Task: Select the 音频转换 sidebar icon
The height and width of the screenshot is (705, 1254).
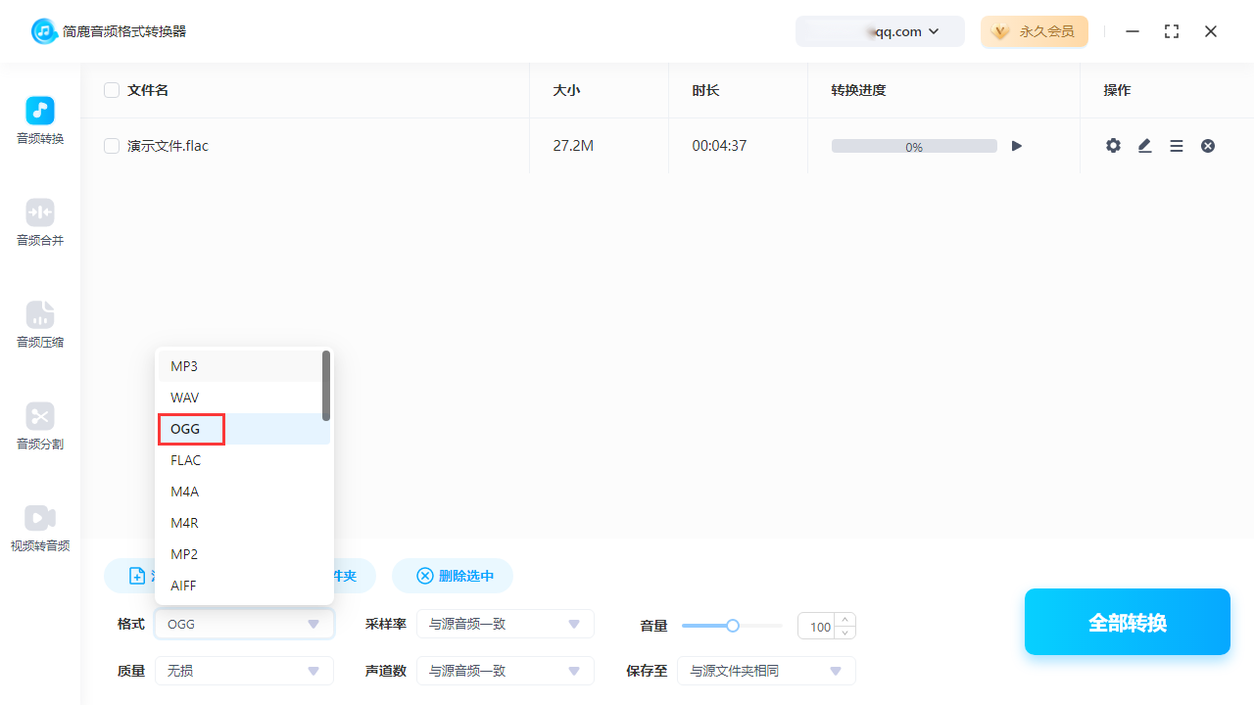Action: (x=39, y=117)
